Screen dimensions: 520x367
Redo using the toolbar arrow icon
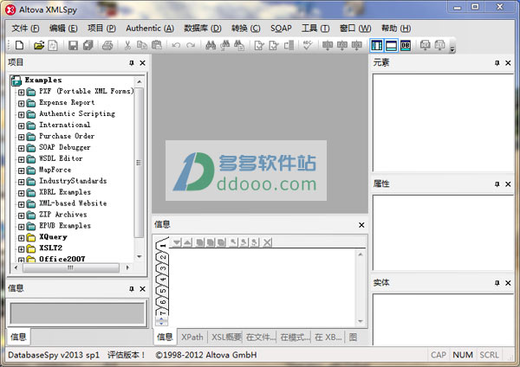[x=191, y=45]
